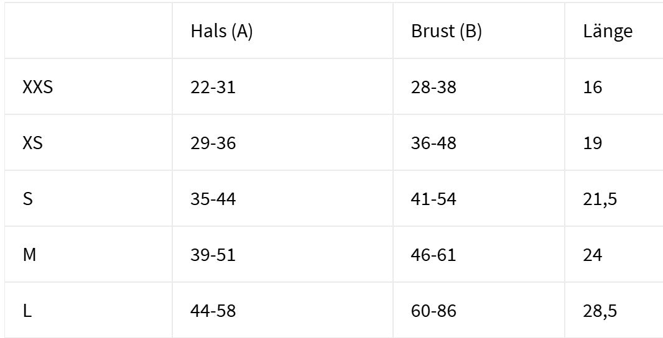
Task: Select the M size row label
Action: [29, 255]
